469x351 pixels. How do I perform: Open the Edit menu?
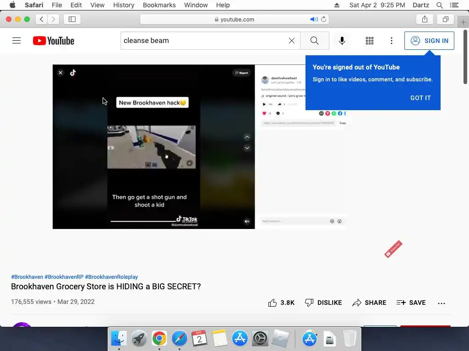point(76,5)
